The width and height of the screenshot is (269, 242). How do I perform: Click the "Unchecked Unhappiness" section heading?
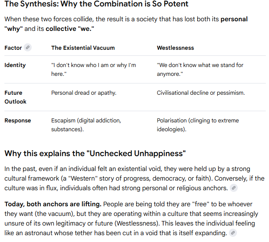pos(95,153)
